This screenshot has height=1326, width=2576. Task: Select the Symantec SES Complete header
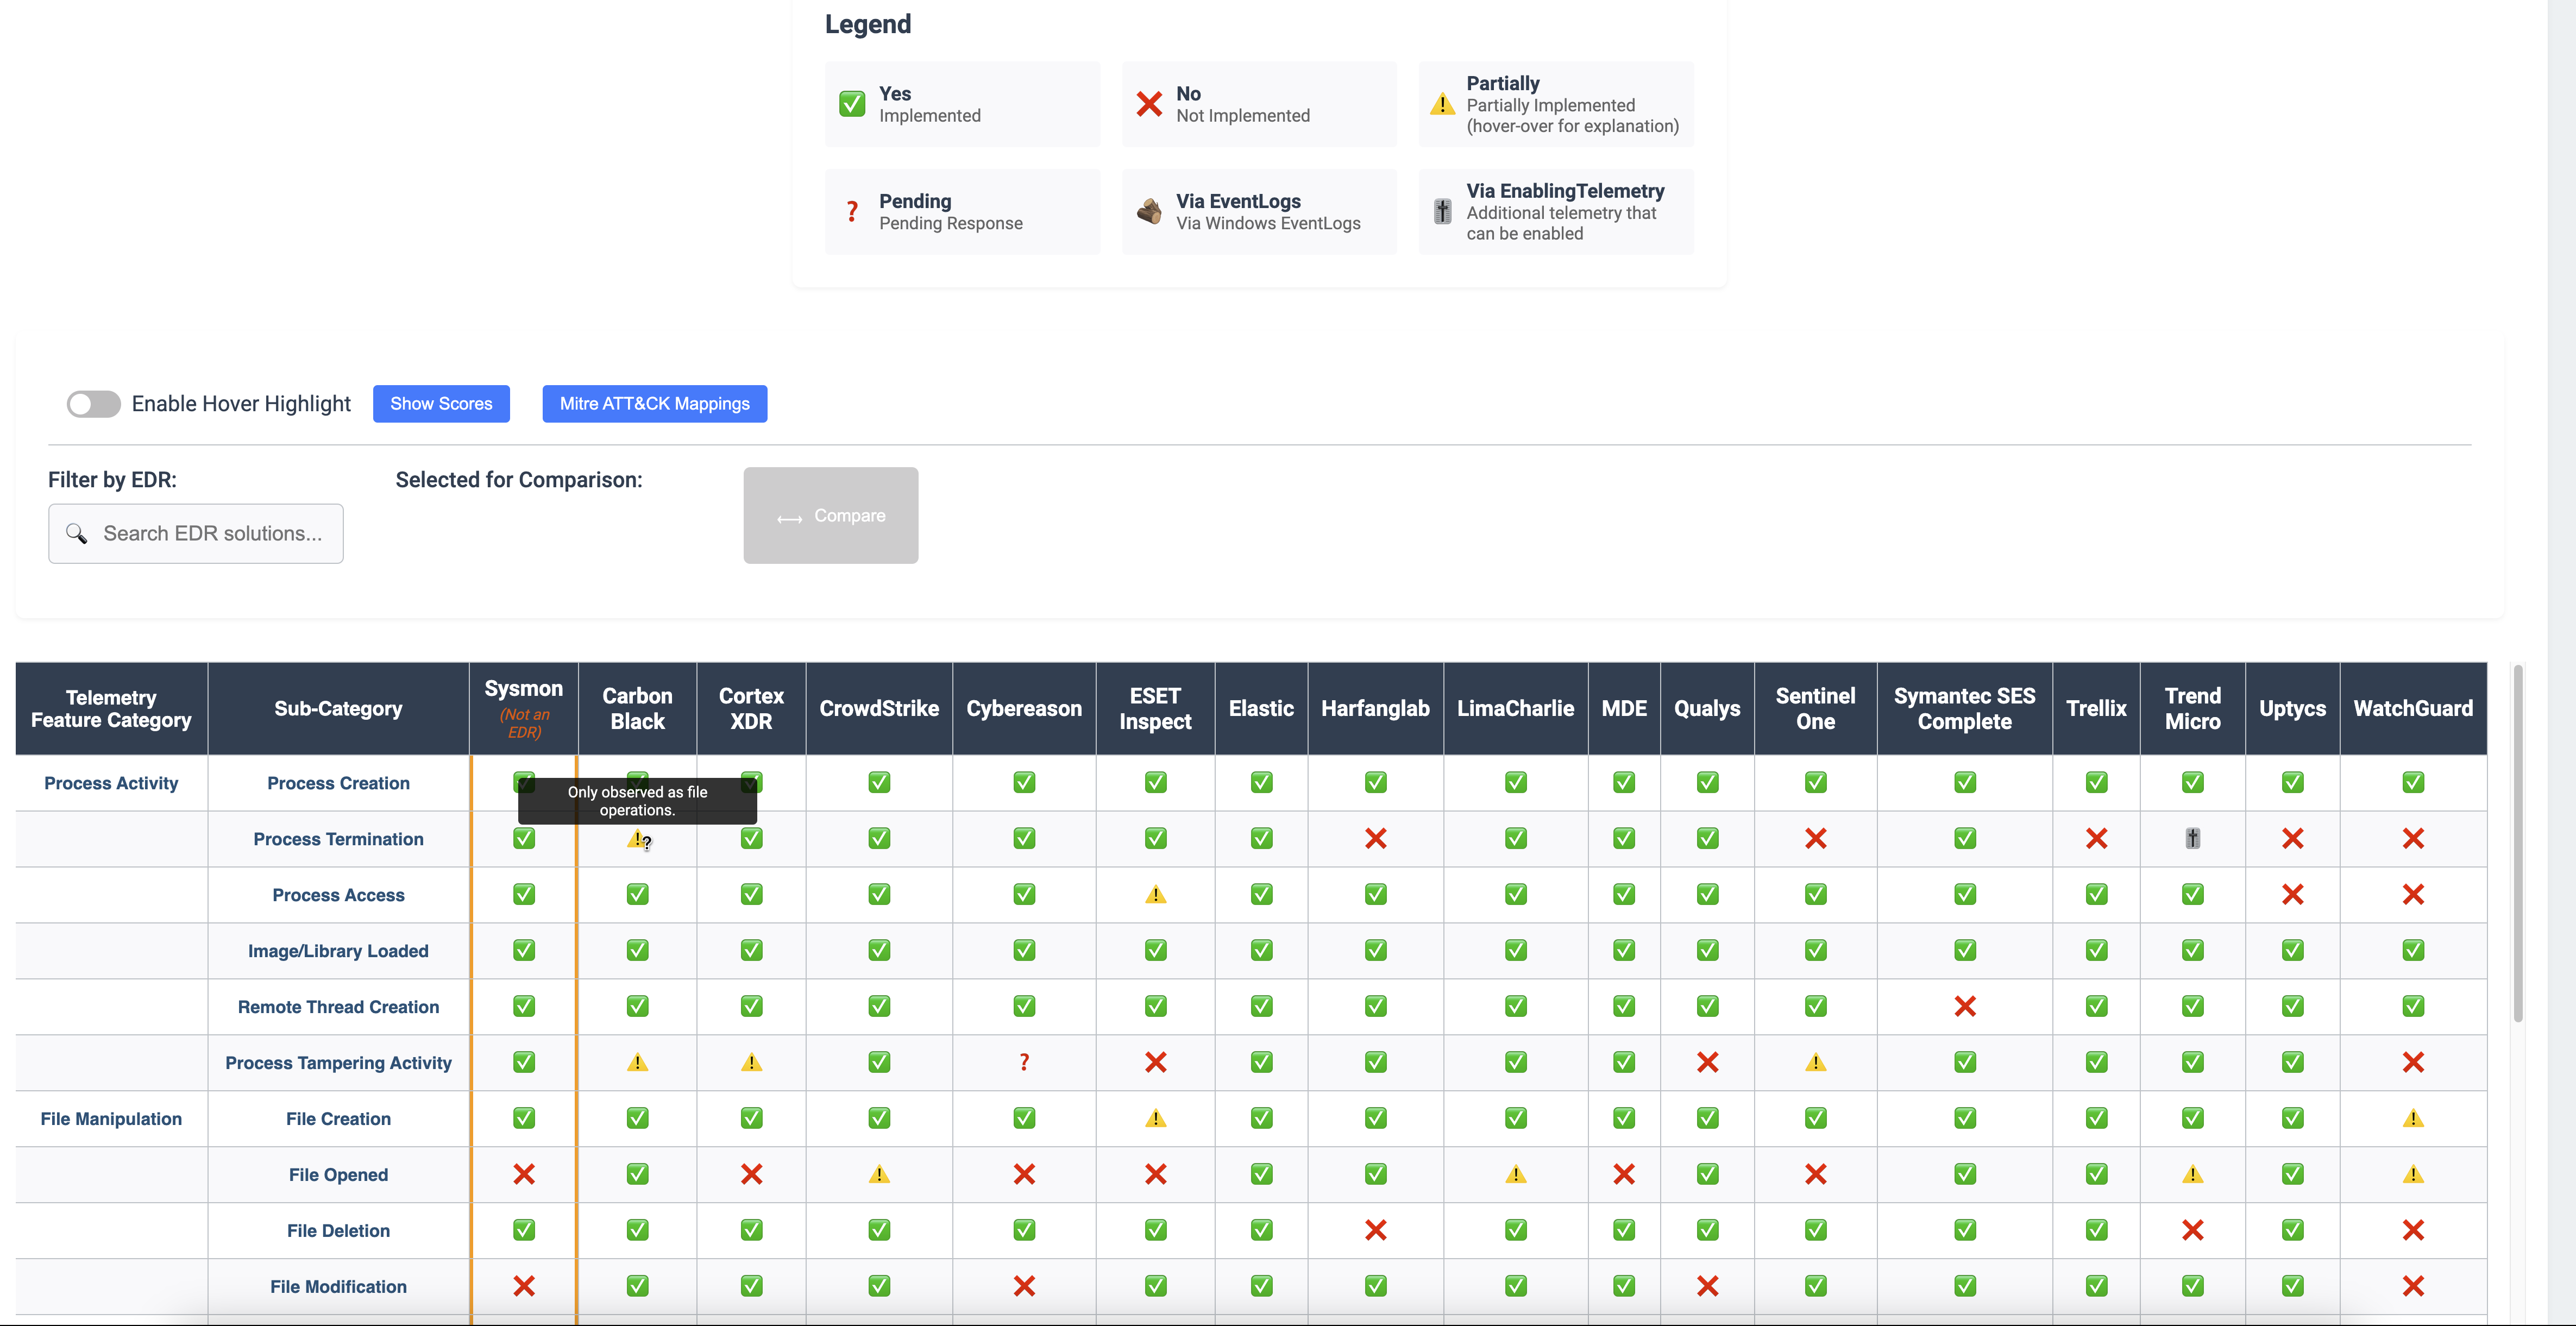(1964, 708)
